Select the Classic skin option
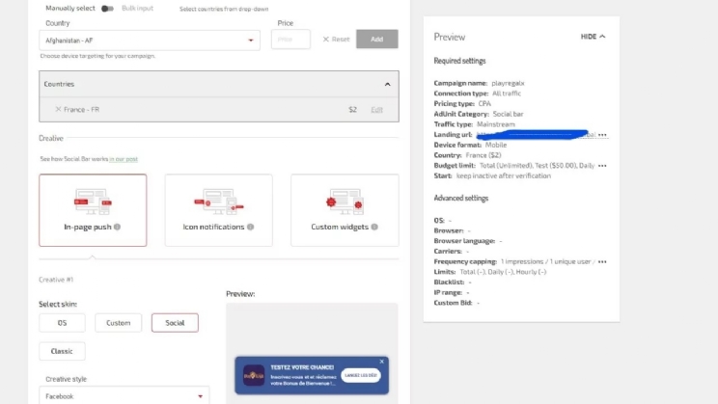Viewport: 718px width, 404px height. tap(63, 351)
